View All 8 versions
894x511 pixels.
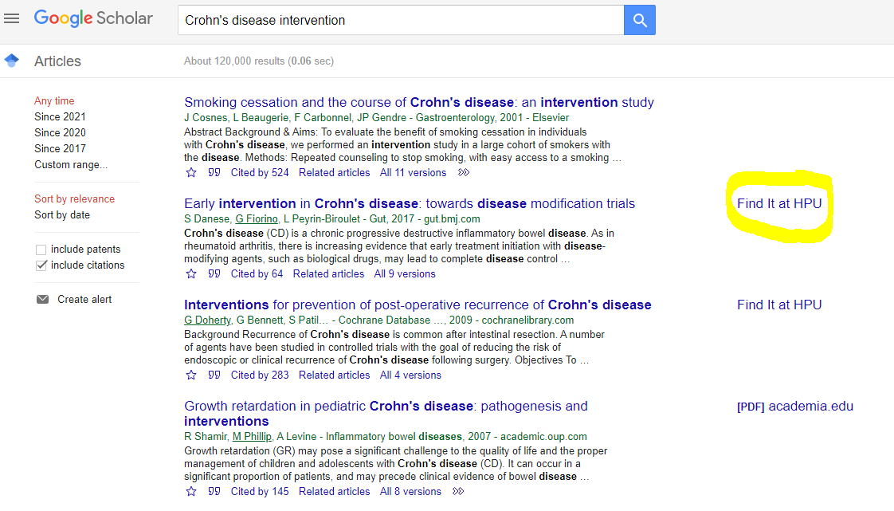point(410,491)
